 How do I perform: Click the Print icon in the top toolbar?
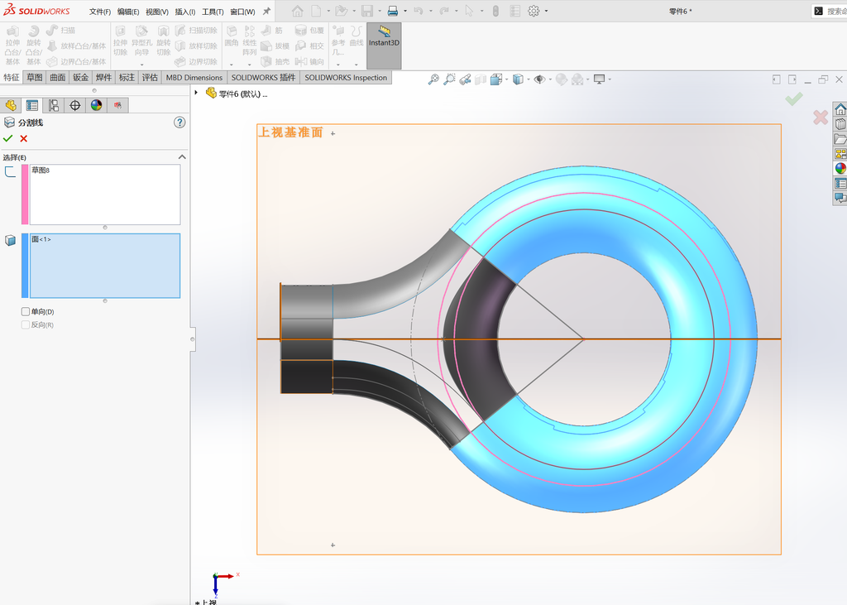click(393, 11)
